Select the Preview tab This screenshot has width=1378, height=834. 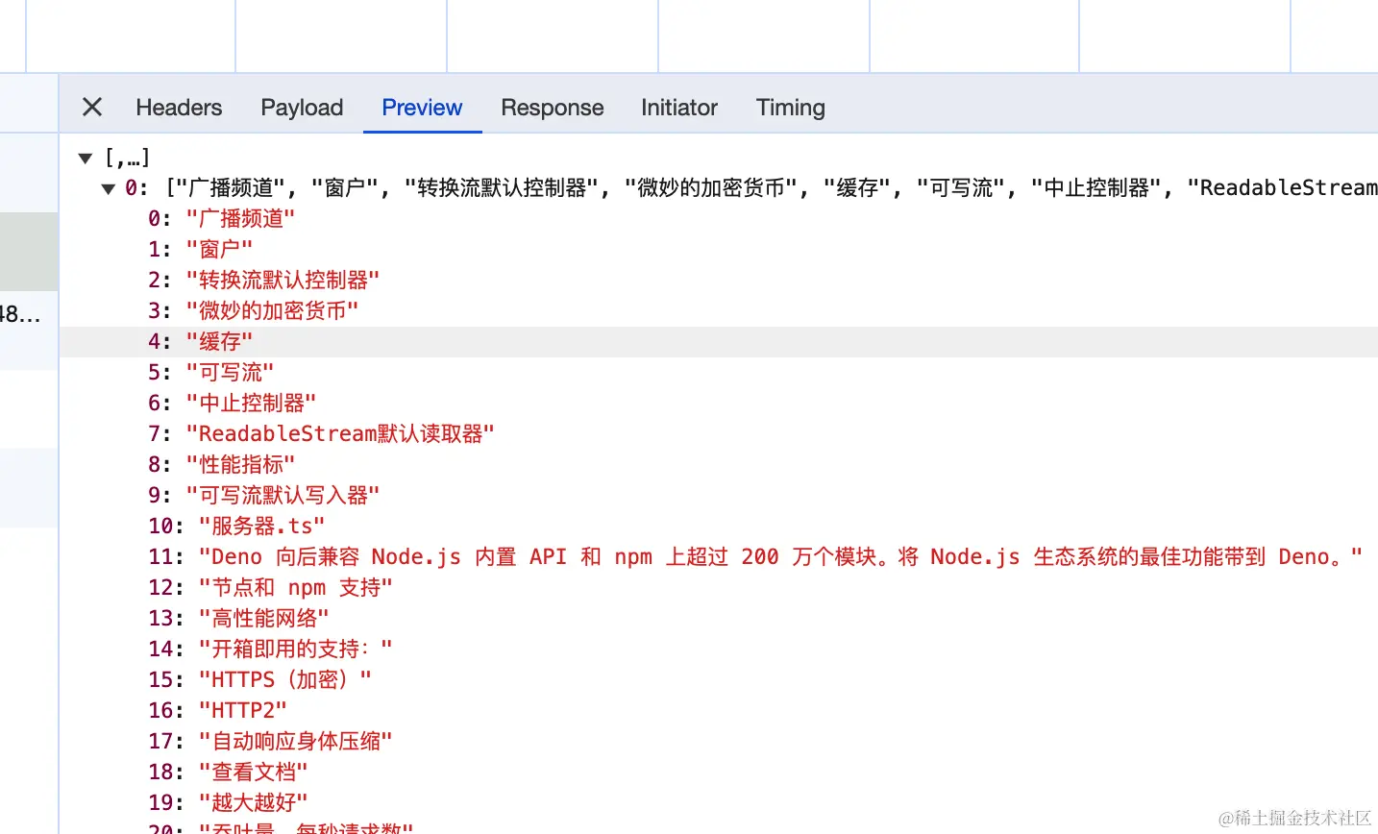[x=422, y=107]
